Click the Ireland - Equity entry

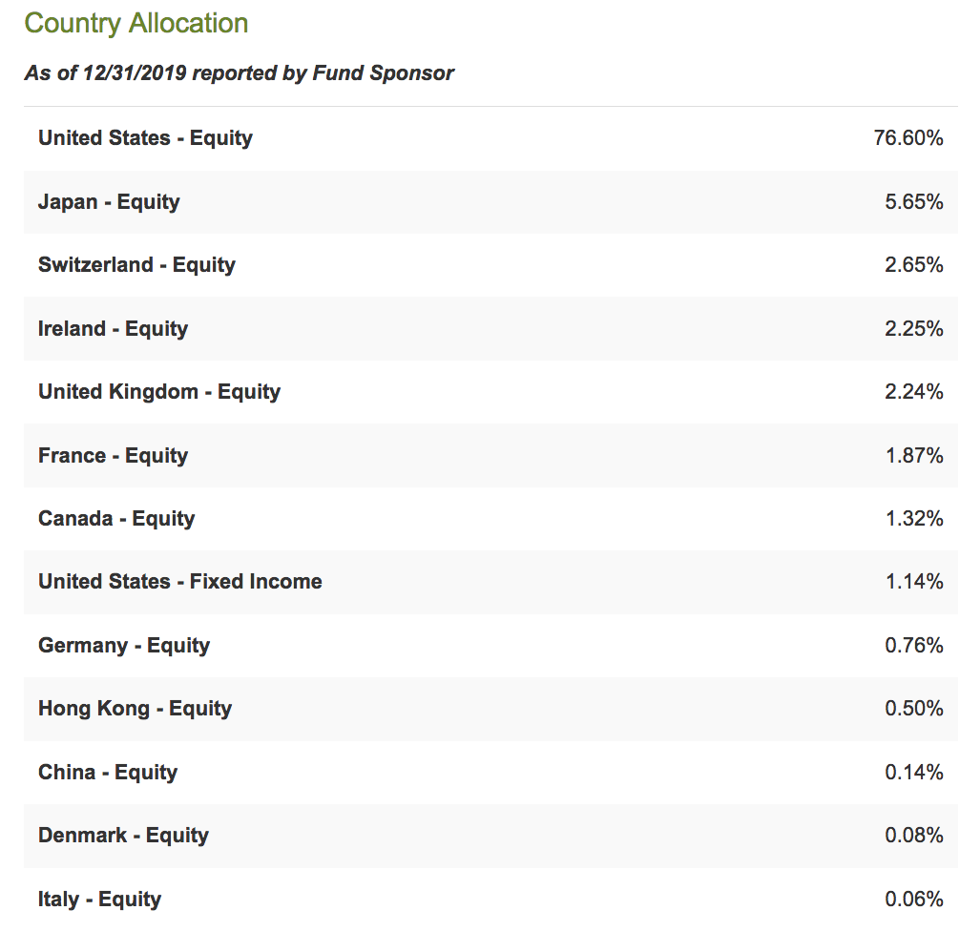point(113,329)
